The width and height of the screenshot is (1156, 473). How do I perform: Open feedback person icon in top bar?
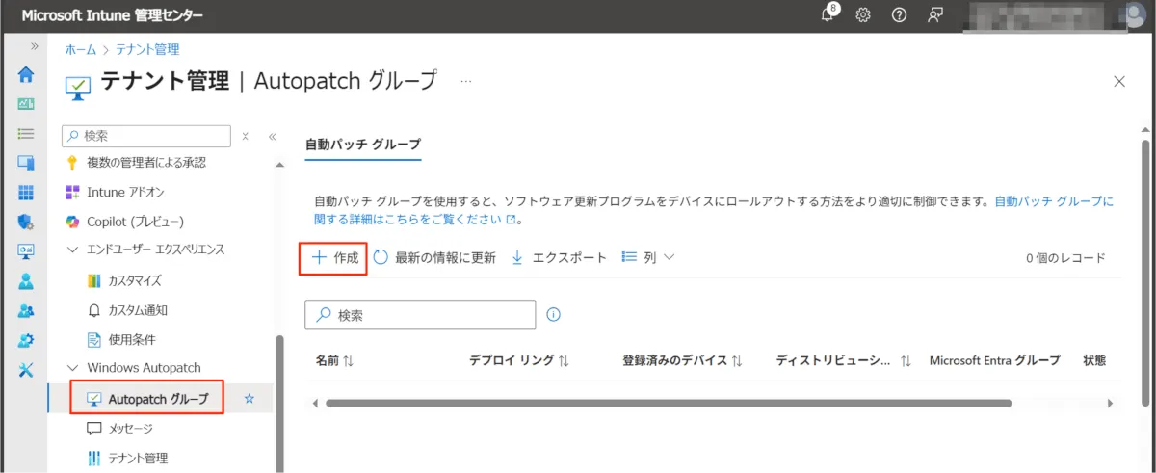tap(934, 15)
